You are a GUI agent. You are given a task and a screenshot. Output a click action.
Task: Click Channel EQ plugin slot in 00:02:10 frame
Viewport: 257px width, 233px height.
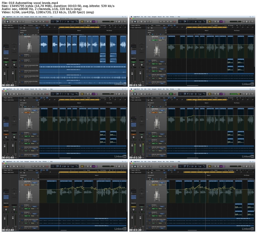point(134,123)
